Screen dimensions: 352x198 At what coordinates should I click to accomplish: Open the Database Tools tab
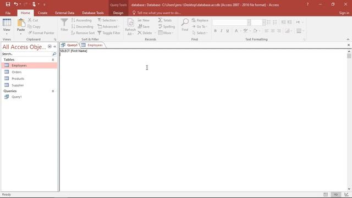coord(93,13)
